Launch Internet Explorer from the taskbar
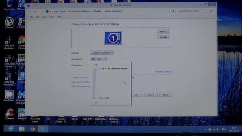The height and width of the screenshot is (136, 242). tap(11, 128)
